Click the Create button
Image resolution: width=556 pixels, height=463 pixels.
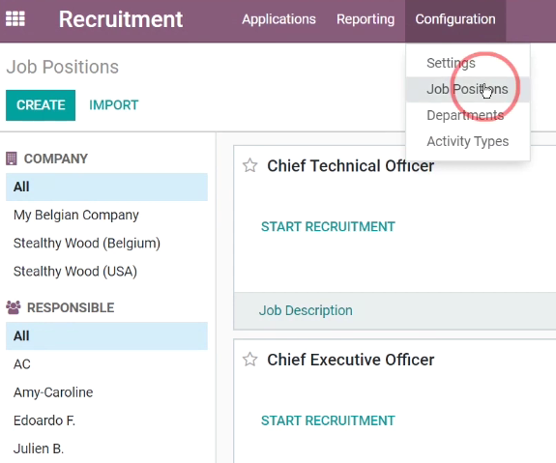(x=41, y=105)
